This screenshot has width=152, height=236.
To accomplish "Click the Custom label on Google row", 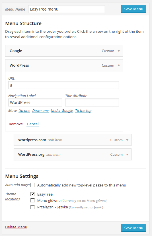I will tap(108, 51).
